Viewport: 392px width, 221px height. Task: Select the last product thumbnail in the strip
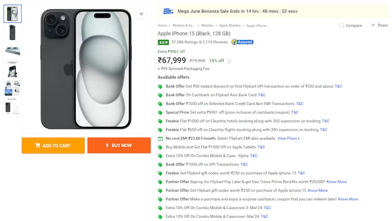click(x=13, y=107)
